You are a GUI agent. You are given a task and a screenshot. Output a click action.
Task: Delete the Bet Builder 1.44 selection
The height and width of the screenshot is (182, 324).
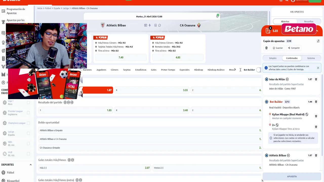coord(316,102)
